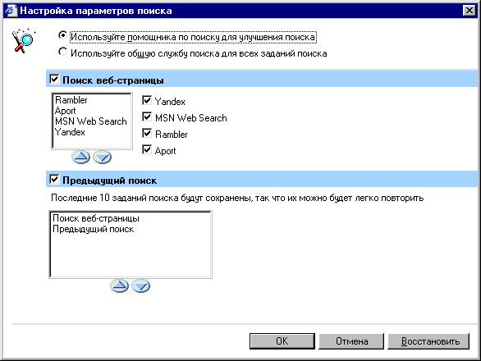The height and width of the screenshot is (361, 481).
Task: Click move-down arrow under search categories list
Action: click(141, 286)
